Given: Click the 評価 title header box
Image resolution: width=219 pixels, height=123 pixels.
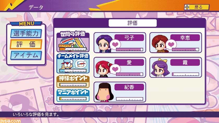Looking at the screenshot, I should tap(132, 23).
